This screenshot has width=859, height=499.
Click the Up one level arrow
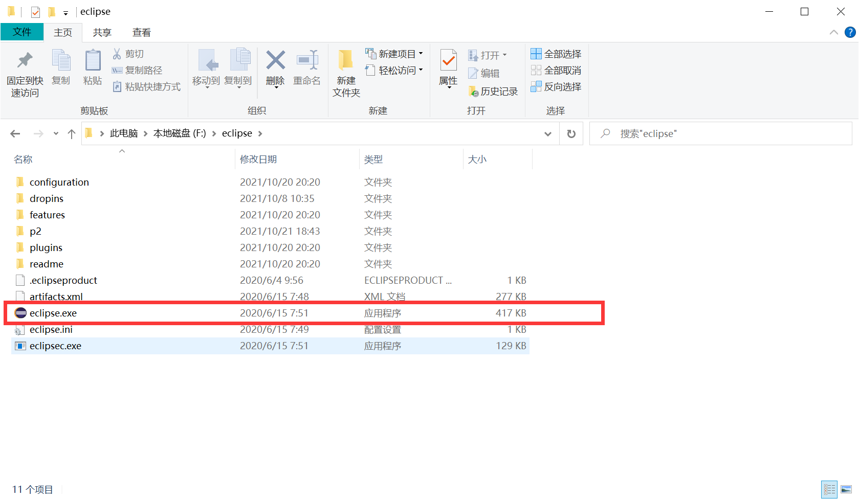pos(72,133)
